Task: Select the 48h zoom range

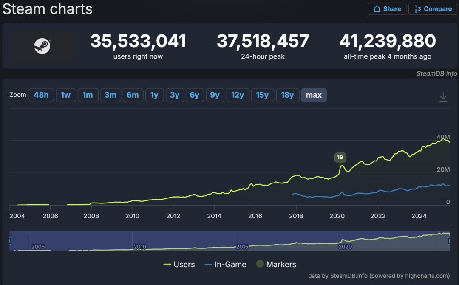Action: coord(41,95)
